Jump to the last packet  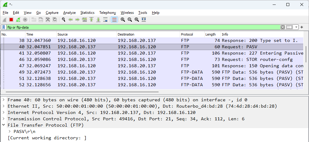coord(98,20)
